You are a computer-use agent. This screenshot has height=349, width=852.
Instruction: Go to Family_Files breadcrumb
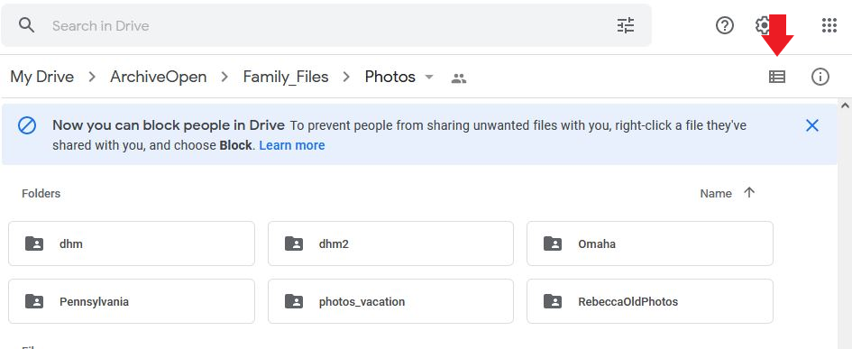pyautogui.click(x=286, y=78)
